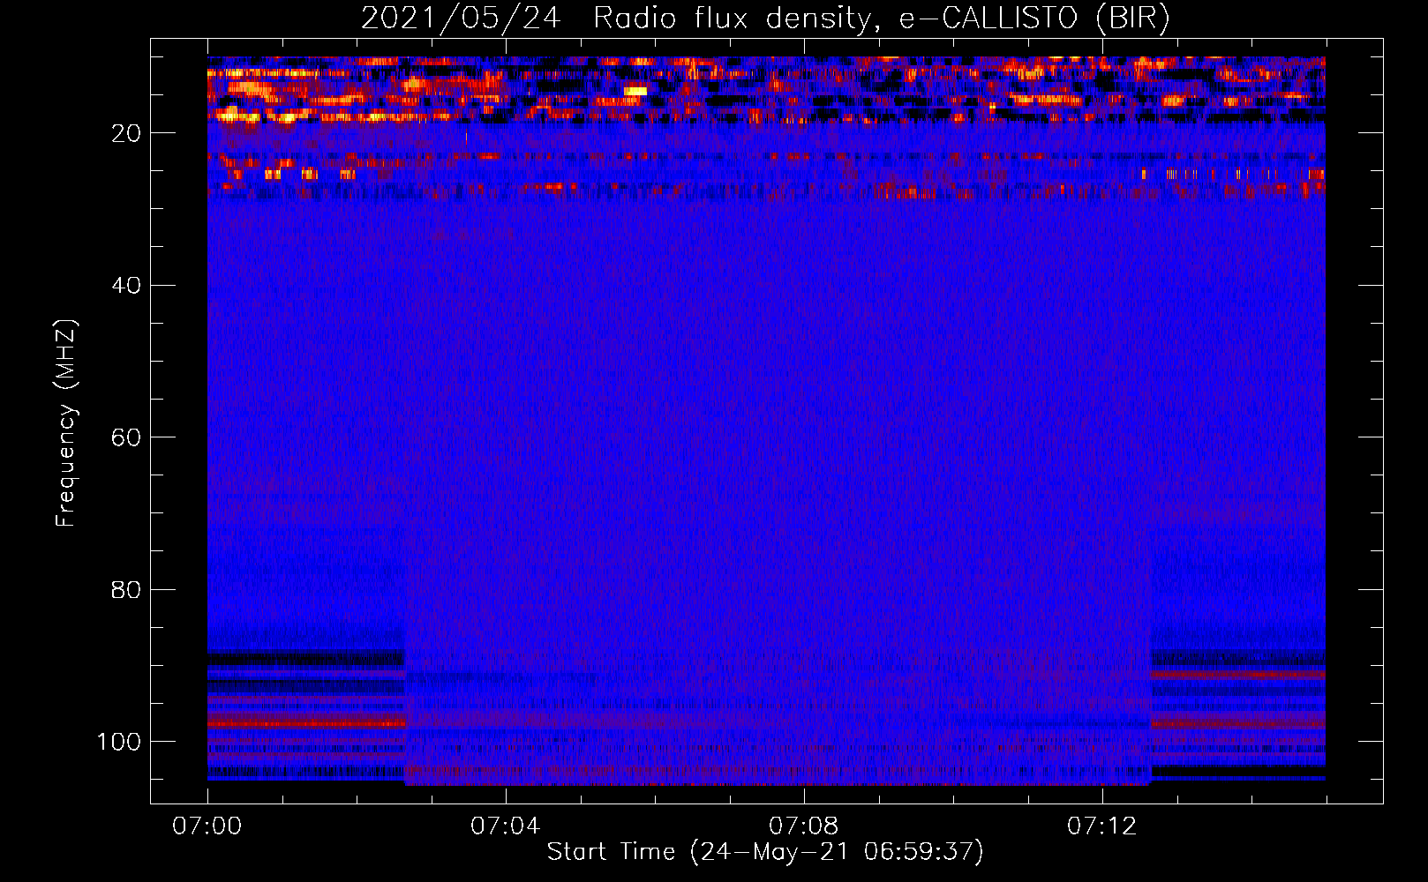Click the 'Frequency (MHZ)' axis label

tap(66, 423)
